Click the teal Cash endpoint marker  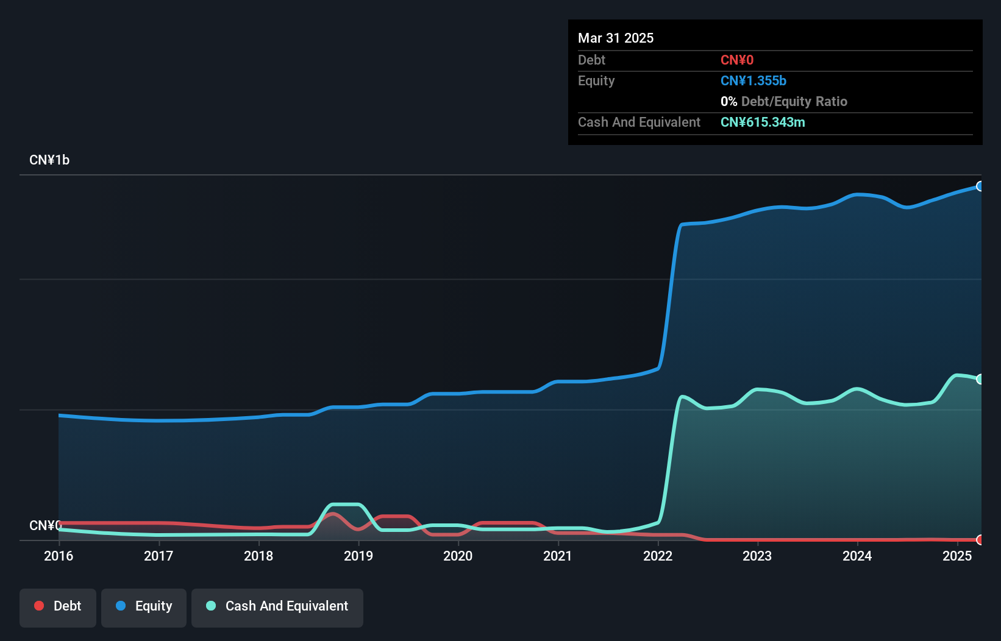click(x=980, y=379)
